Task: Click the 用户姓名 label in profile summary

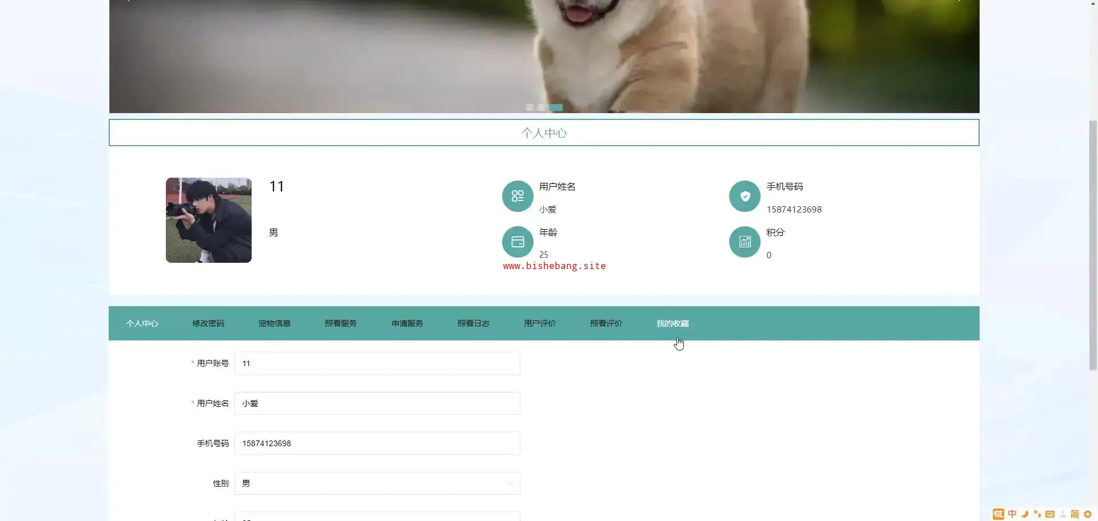Action: 558,187
